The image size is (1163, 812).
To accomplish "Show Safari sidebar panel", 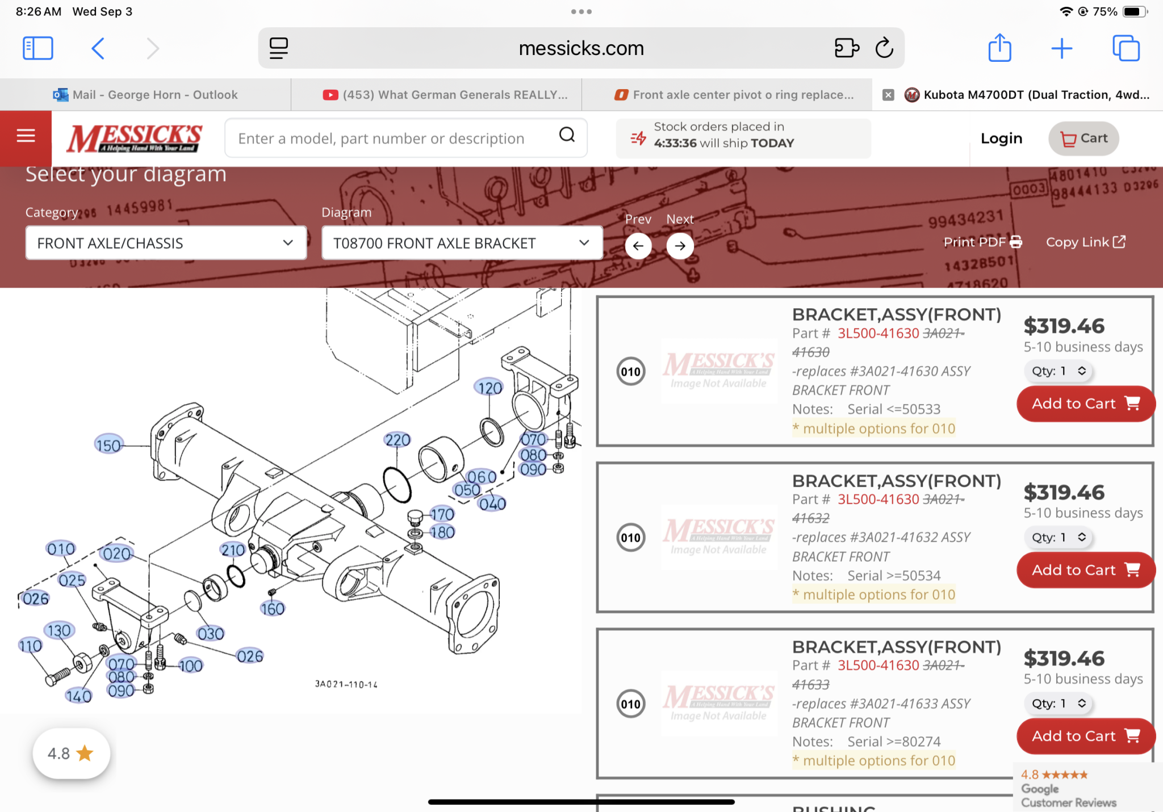I will [x=37, y=48].
